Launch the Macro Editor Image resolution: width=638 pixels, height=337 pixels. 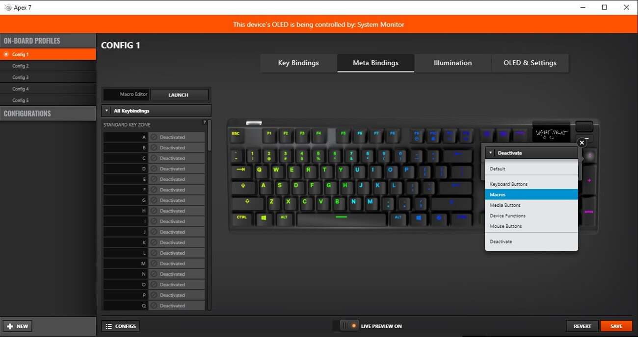[x=179, y=95]
